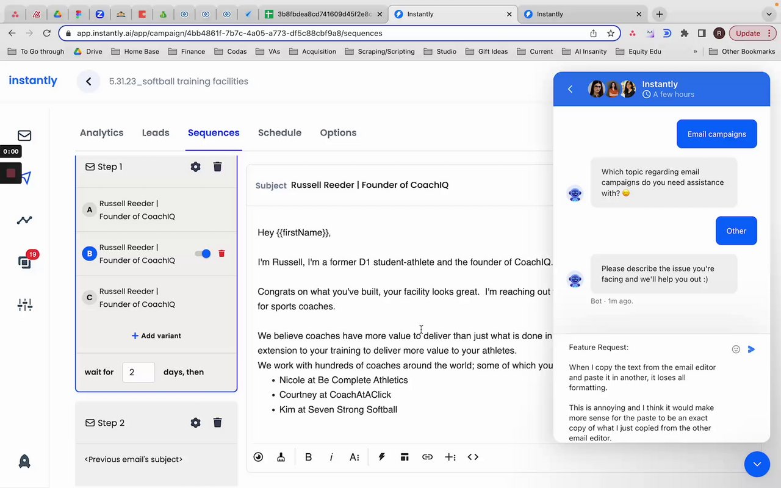Image resolution: width=781 pixels, height=488 pixels.
Task: Open the emoji picker in chat composer
Action: click(x=736, y=350)
